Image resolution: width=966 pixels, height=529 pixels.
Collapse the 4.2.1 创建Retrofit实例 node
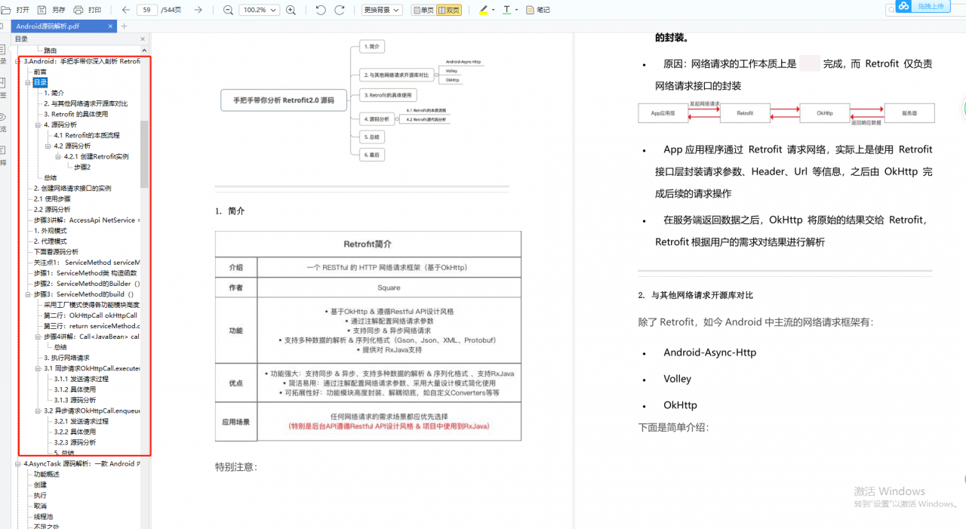point(58,156)
